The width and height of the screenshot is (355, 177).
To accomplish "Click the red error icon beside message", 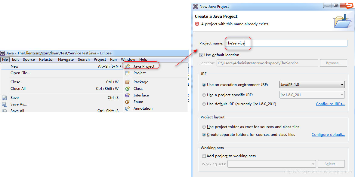I will tap(197, 24).
